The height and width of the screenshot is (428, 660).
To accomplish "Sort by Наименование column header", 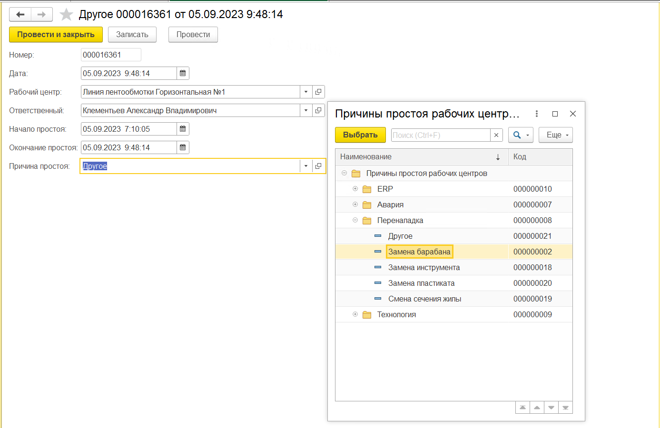I will tap(422, 157).
